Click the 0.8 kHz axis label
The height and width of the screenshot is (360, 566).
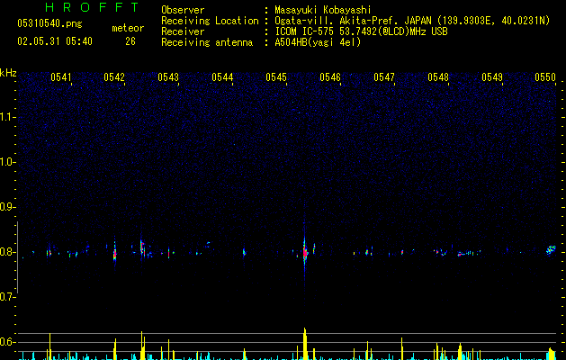(7, 252)
